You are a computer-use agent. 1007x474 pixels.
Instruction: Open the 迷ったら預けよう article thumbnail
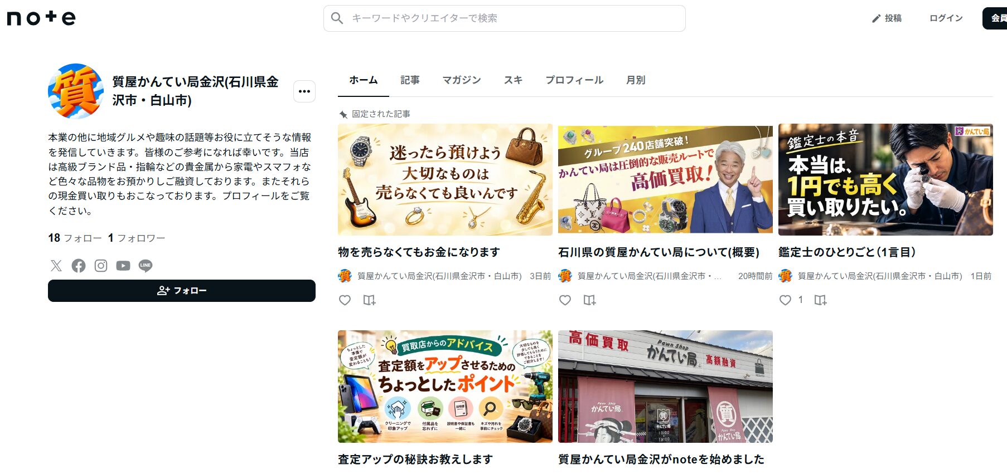[x=445, y=179]
